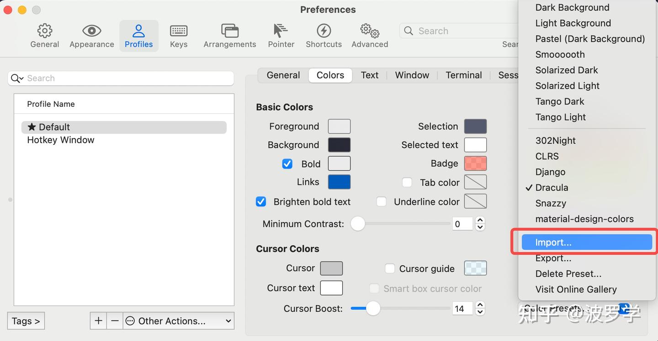Expand the Tags panel
The width and height of the screenshot is (658, 341).
tap(26, 321)
